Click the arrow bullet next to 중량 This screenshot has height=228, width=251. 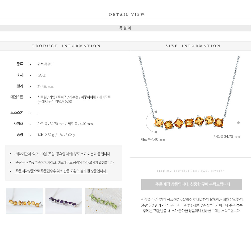click(30, 135)
